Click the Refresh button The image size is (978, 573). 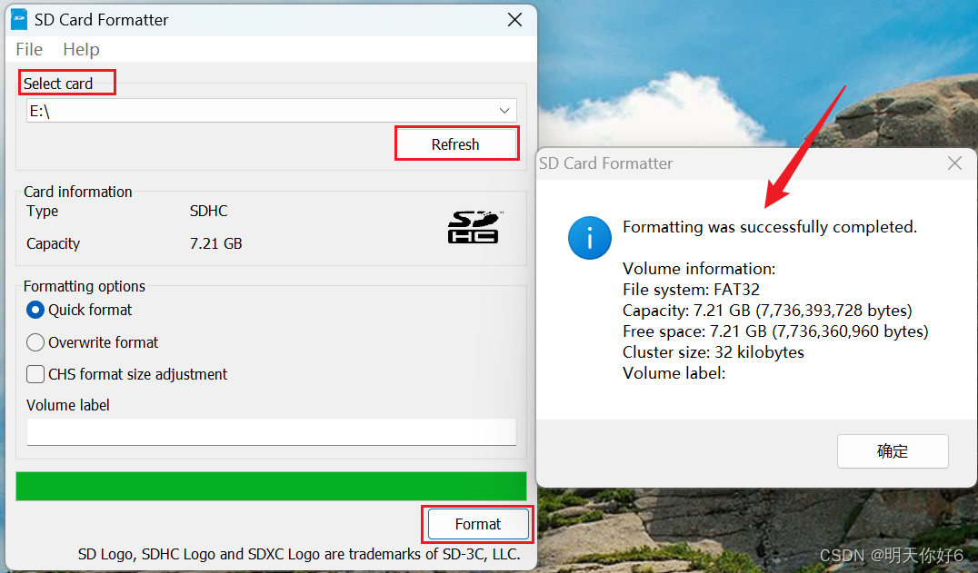456,143
